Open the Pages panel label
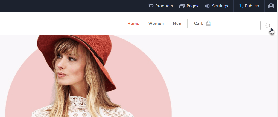278x117 pixels. [x=192, y=6]
